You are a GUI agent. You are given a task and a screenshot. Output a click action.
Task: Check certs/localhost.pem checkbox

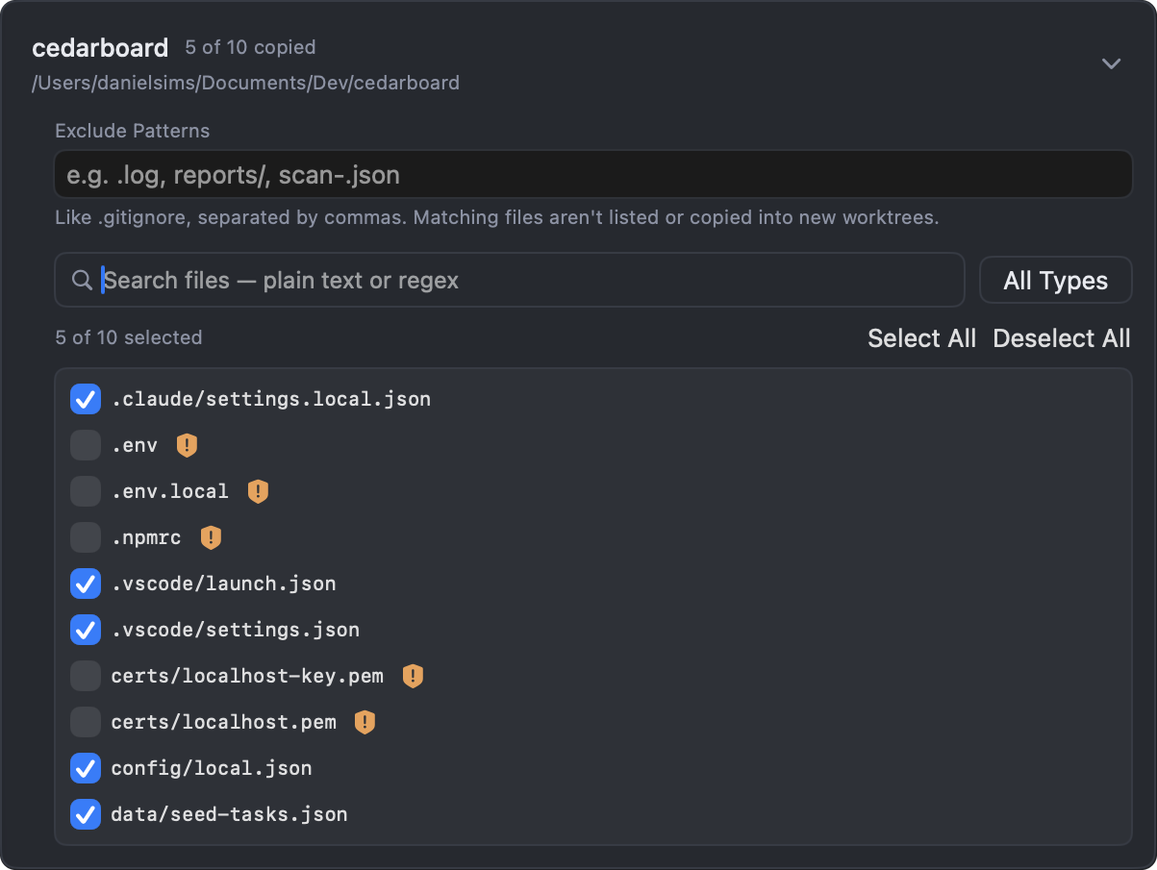coord(86,722)
